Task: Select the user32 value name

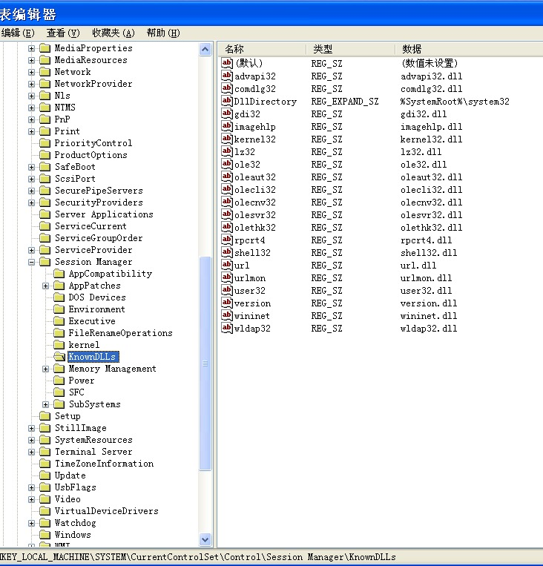Action: [250, 291]
